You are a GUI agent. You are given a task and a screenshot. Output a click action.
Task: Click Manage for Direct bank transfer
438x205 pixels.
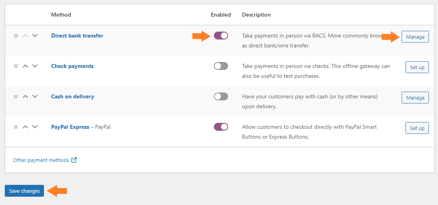pos(415,37)
